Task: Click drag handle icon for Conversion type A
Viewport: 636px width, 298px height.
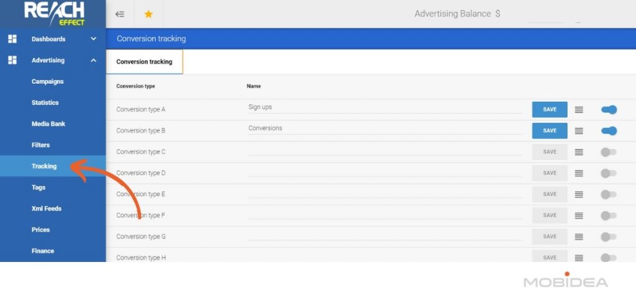Action: click(579, 109)
